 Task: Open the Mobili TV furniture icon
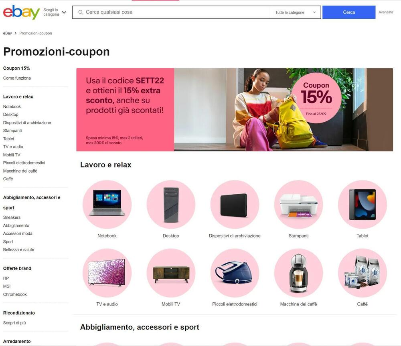pyautogui.click(x=171, y=273)
